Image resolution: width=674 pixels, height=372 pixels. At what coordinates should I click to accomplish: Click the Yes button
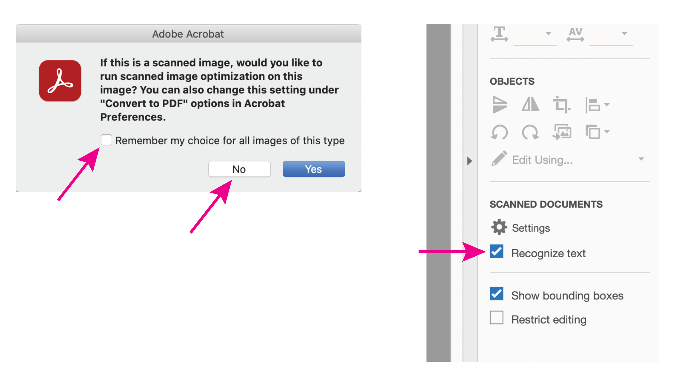[314, 169]
